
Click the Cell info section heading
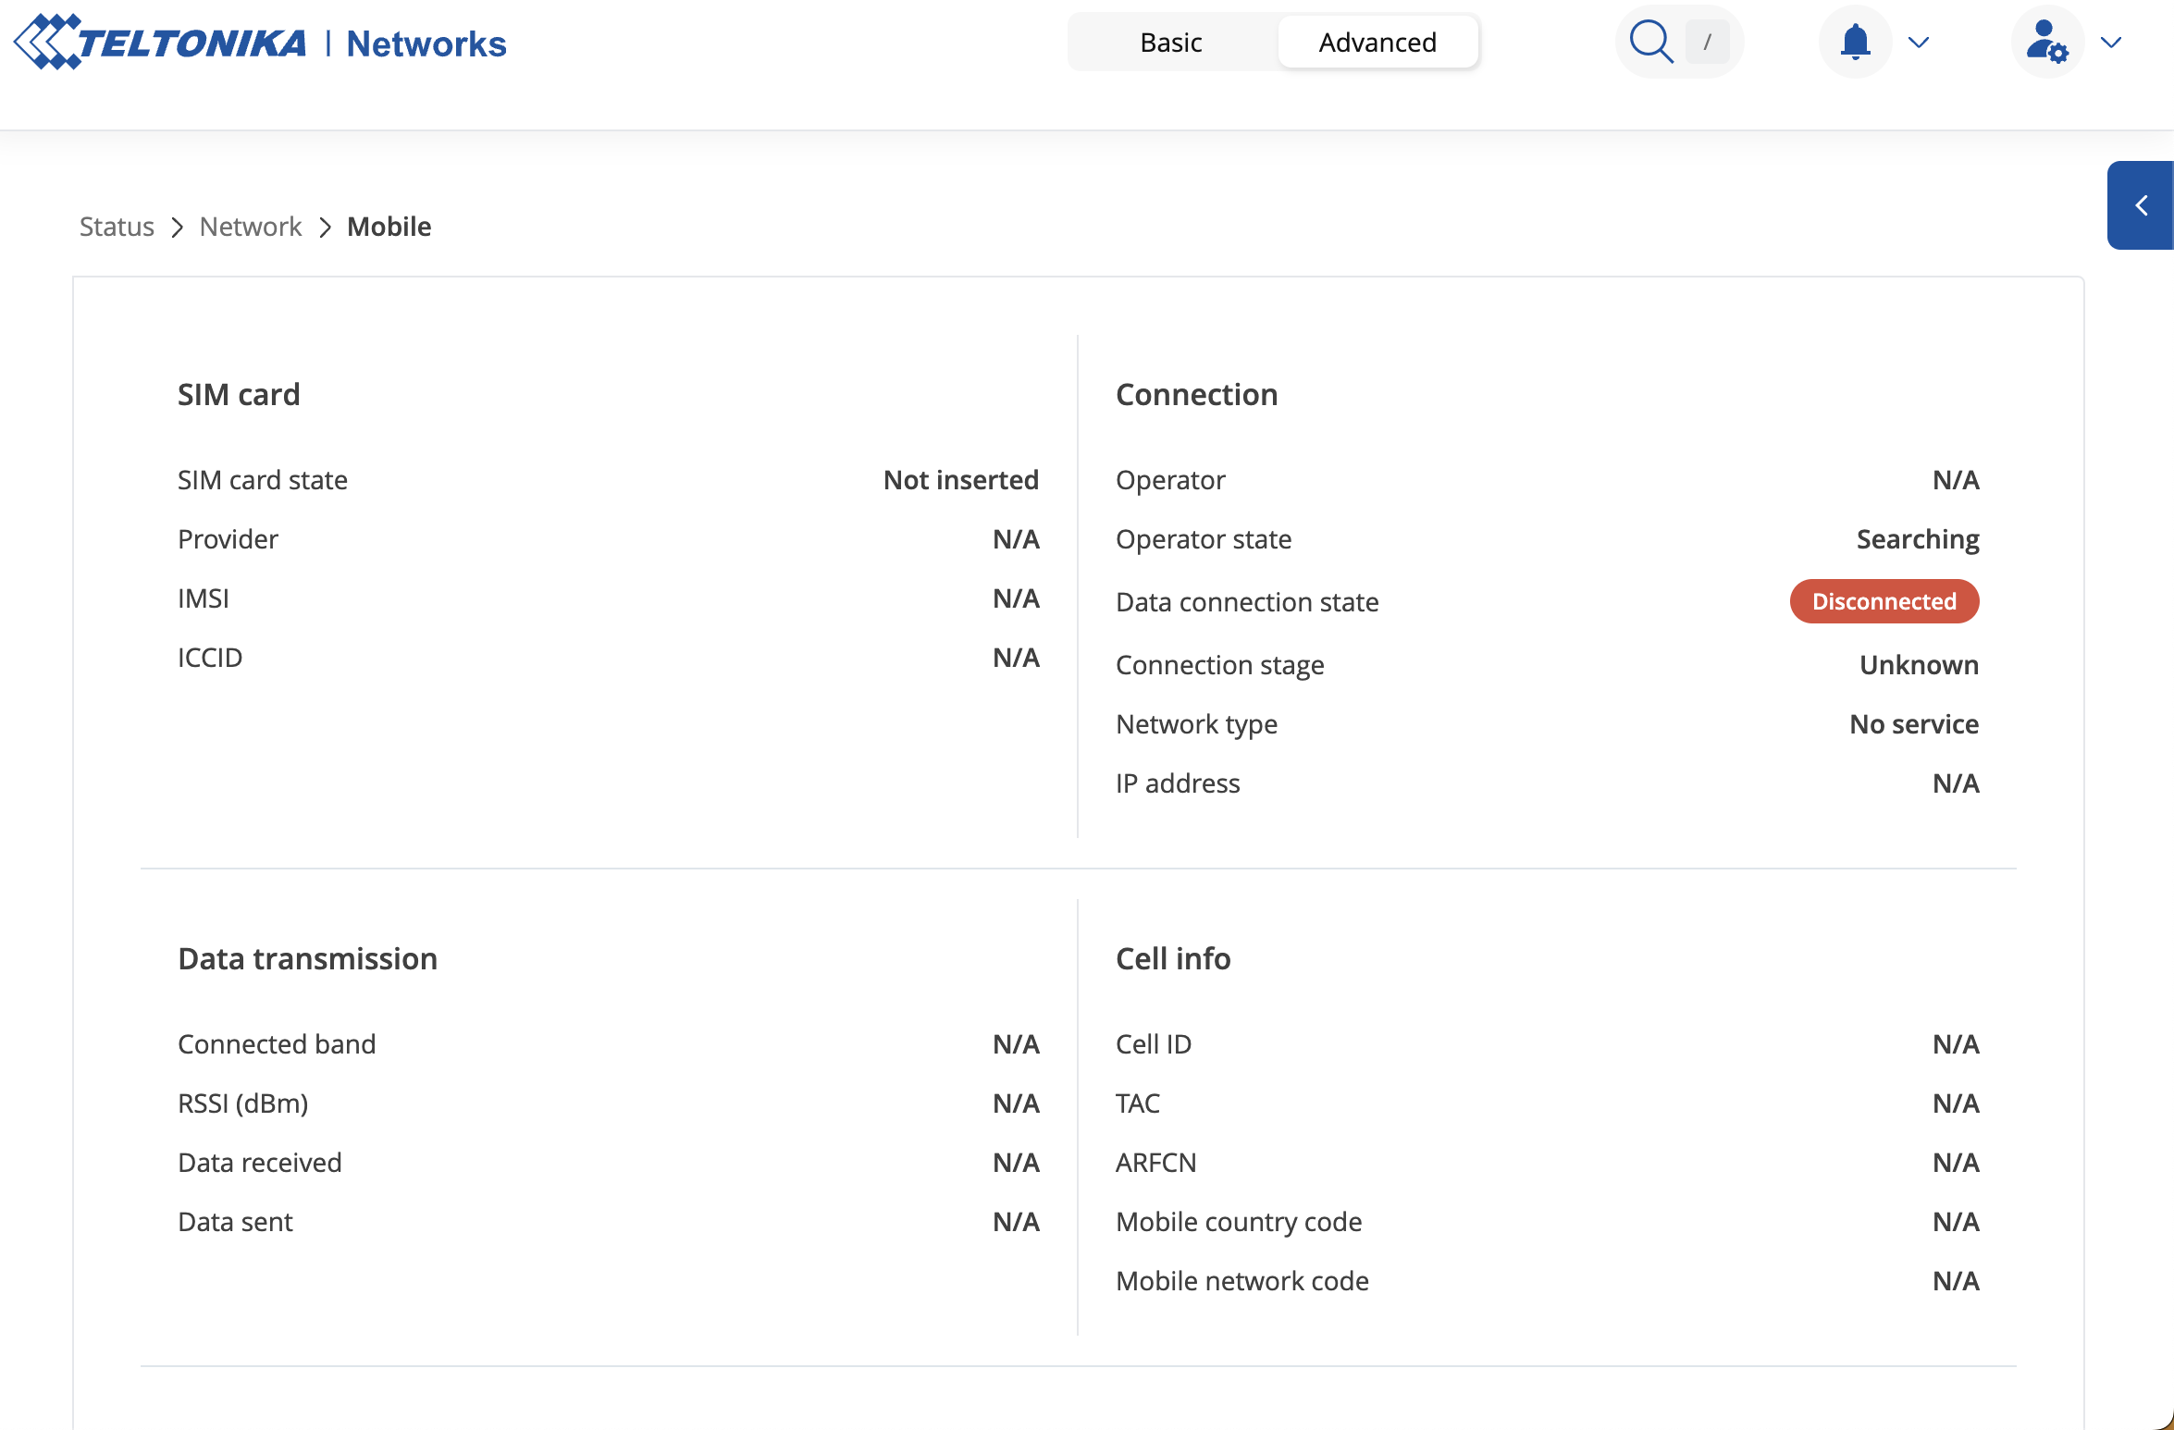pos(1173,959)
